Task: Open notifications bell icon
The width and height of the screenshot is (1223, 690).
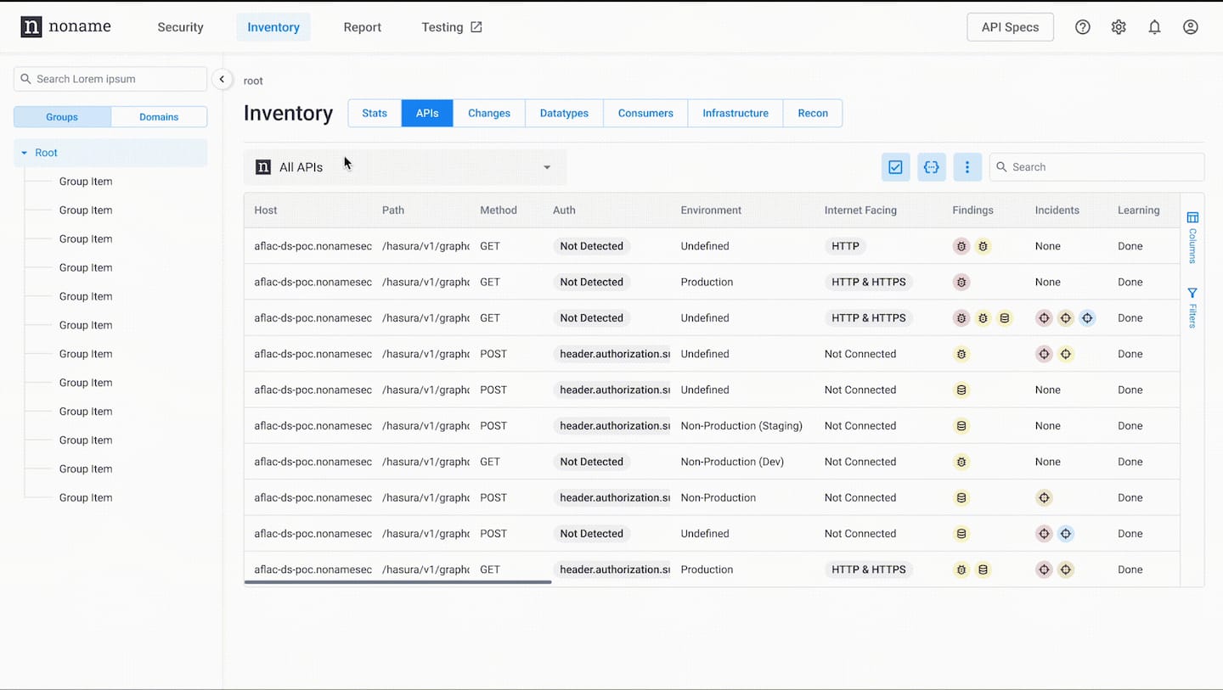Action: [x=1154, y=27]
